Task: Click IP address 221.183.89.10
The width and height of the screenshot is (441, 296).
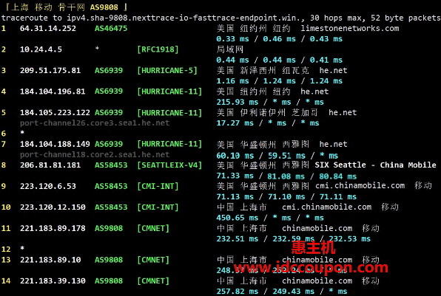Action: 50,260
